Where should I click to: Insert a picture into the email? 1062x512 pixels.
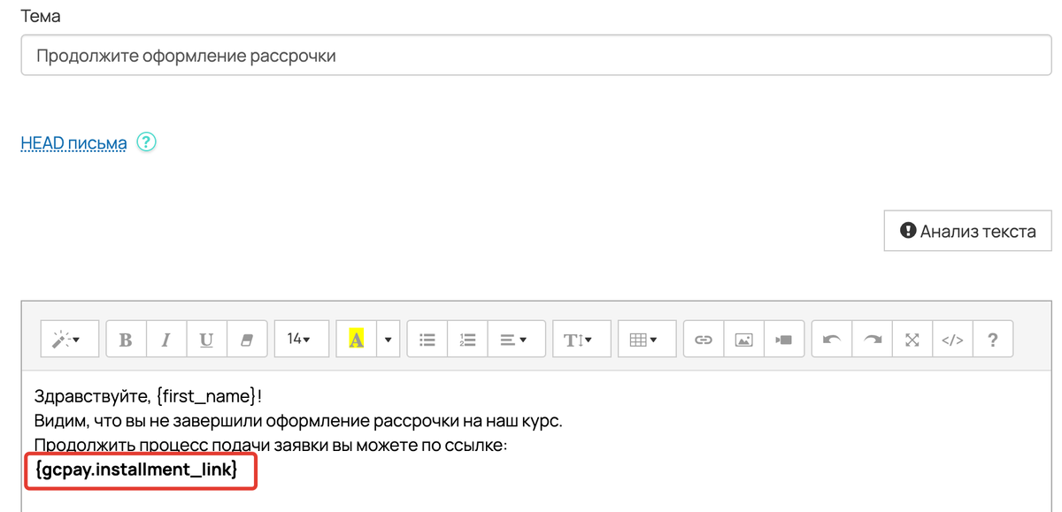[x=744, y=339]
